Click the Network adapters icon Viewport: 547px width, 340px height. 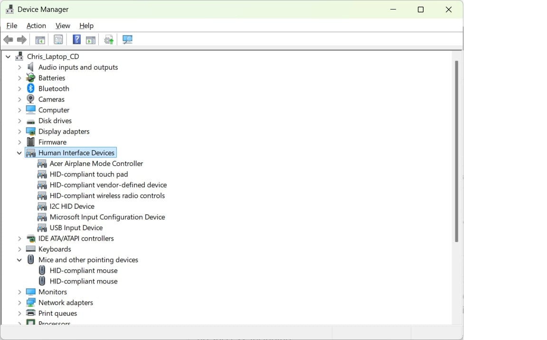coord(31,302)
